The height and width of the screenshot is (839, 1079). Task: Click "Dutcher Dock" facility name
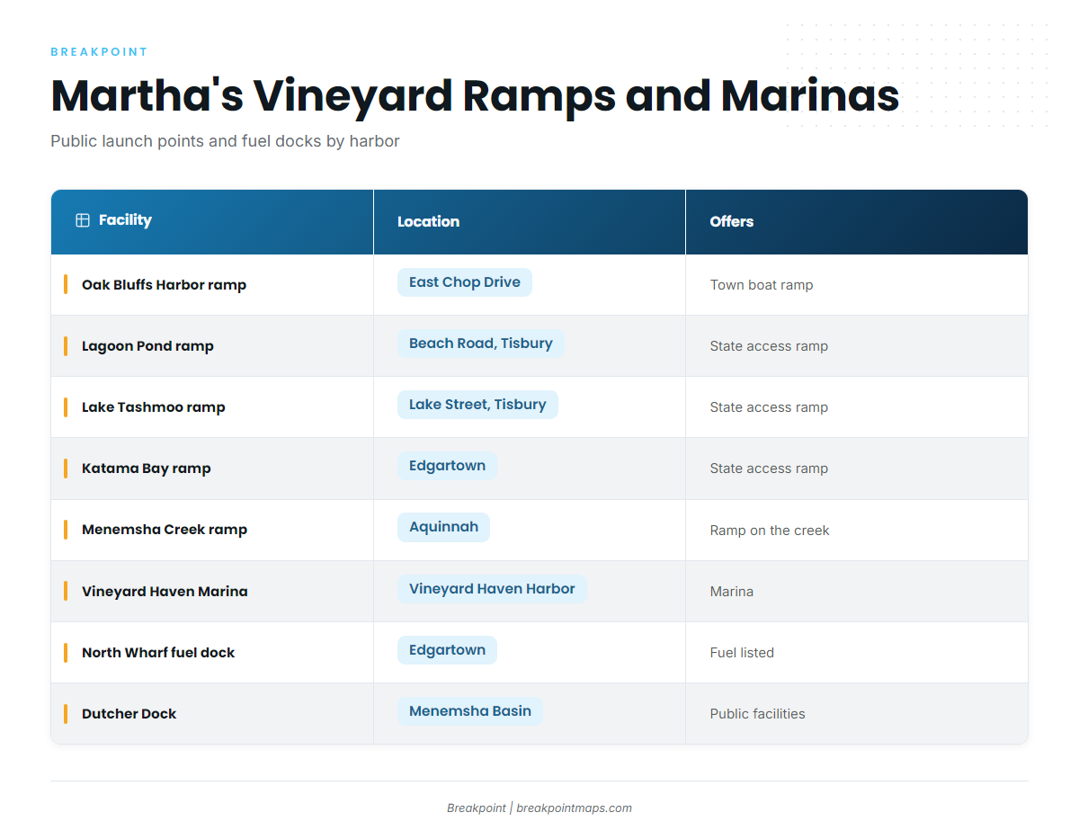(x=129, y=714)
